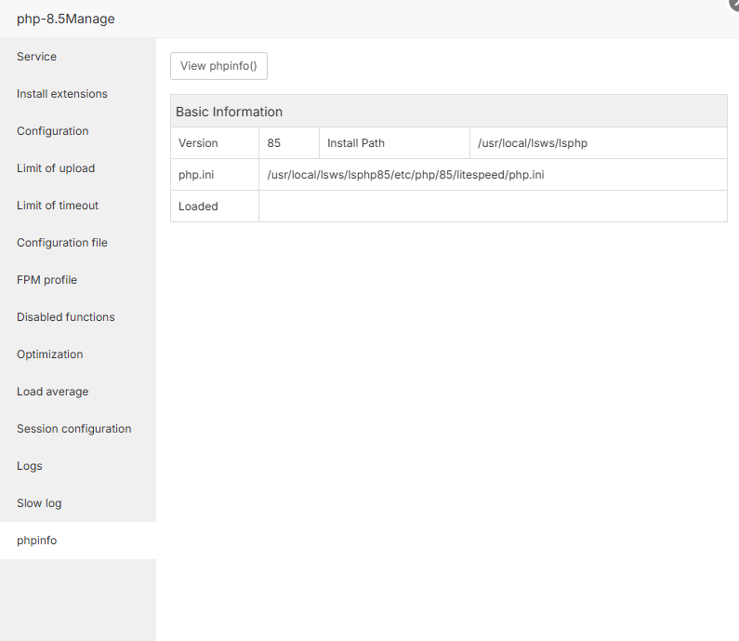Click the Install Path value /usr/local/lsws/lsphp
This screenshot has height=641, width=739.
click(533, 143)
